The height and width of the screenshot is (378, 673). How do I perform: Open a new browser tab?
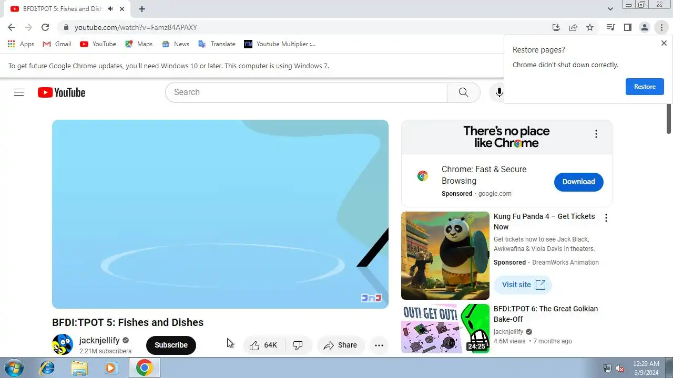(142, 9)
